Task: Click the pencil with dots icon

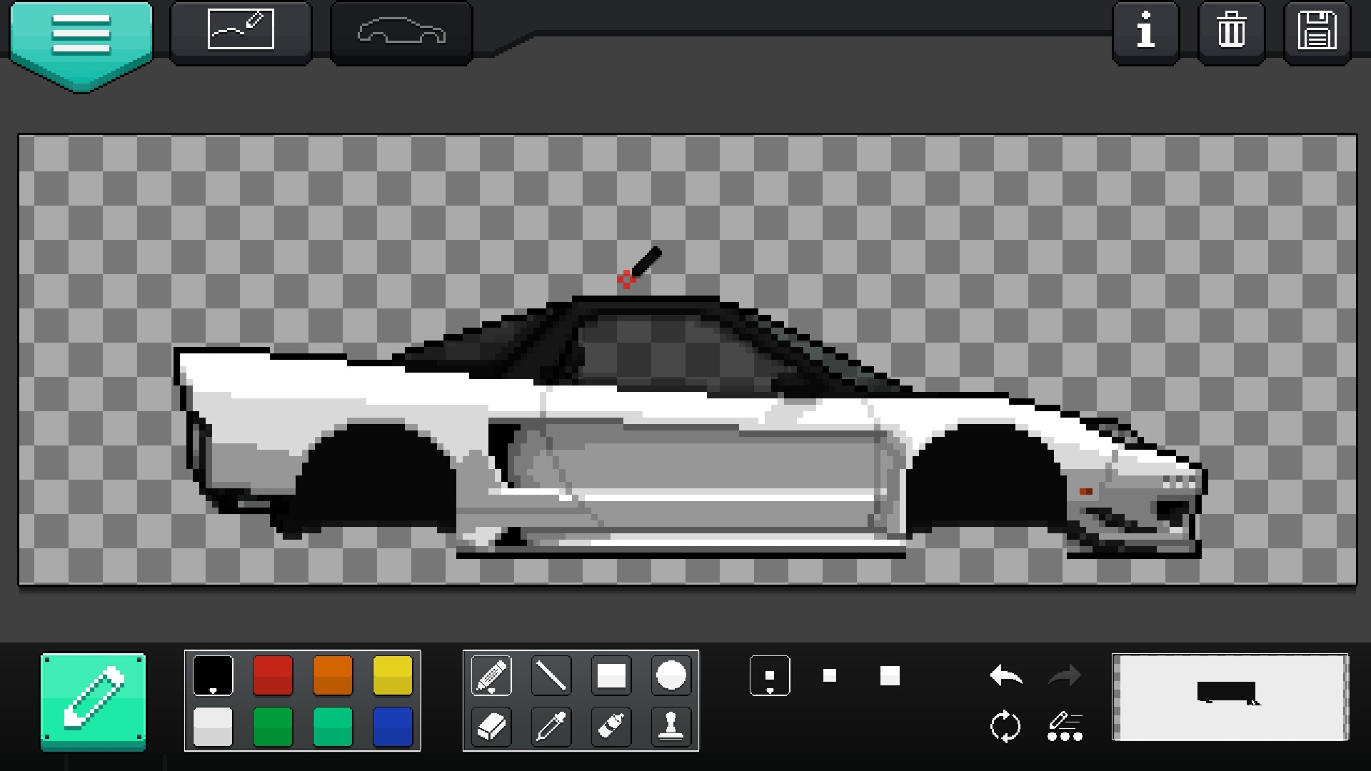Action: pos(1065,727)
